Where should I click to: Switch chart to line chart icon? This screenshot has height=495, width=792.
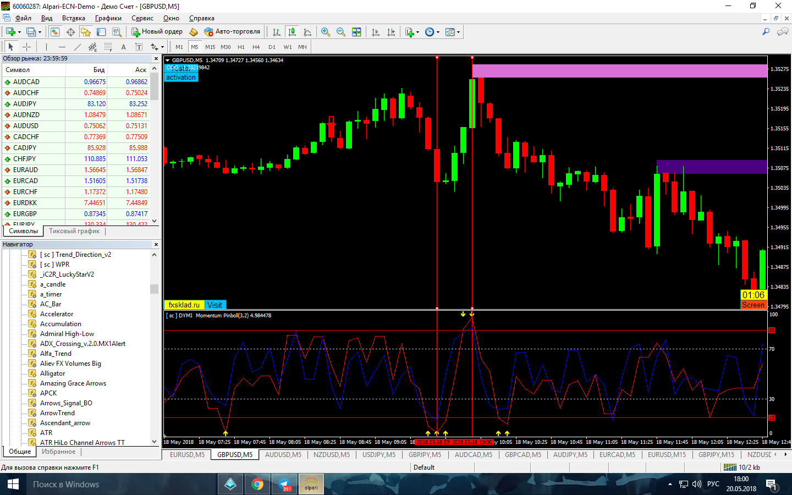307,32
